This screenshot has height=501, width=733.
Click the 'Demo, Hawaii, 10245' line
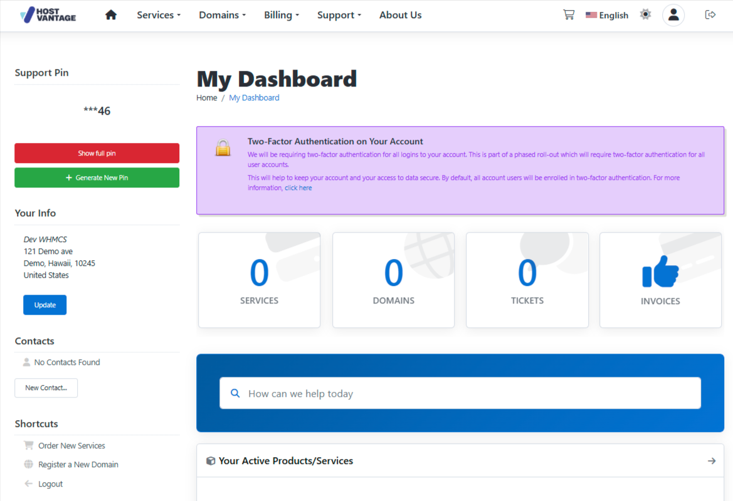click(60, 263)
